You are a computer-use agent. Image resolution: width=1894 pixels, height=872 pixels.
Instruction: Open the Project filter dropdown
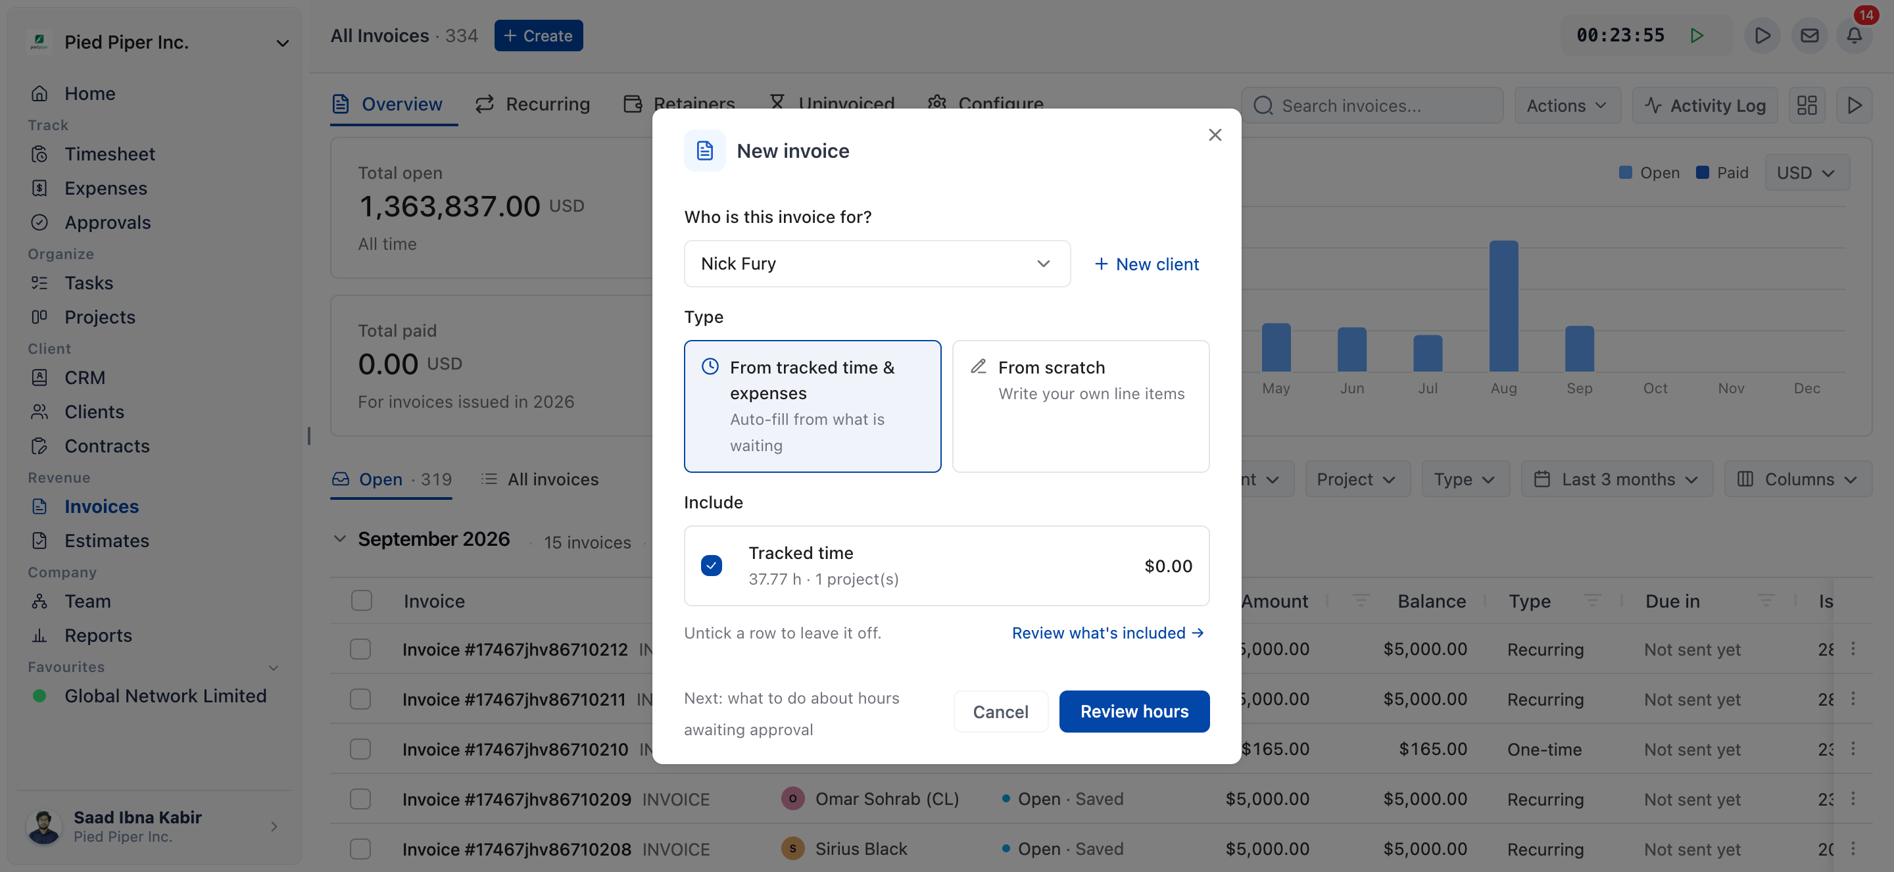(1357, 479)
